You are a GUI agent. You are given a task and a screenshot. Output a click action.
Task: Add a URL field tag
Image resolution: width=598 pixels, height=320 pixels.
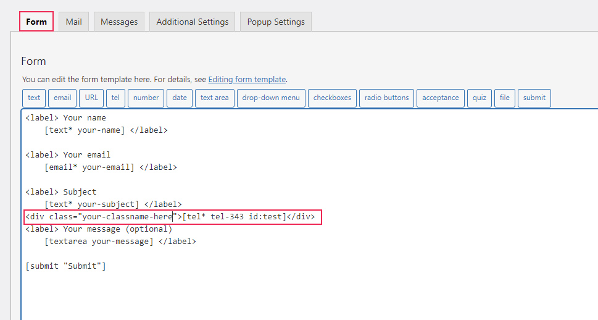point(91,98)
